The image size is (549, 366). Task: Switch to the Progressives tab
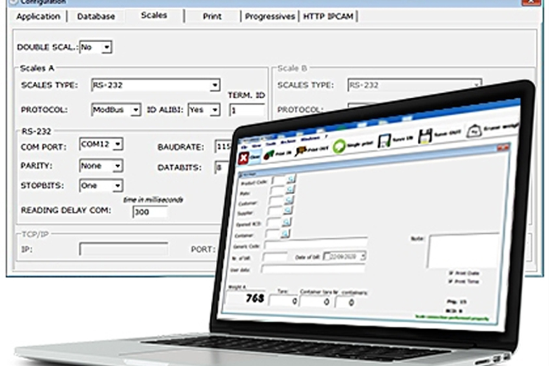pos(270,16)
